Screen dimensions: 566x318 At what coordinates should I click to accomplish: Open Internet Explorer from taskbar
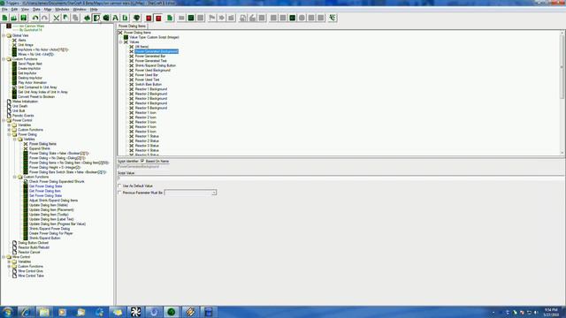coord(26,312)
